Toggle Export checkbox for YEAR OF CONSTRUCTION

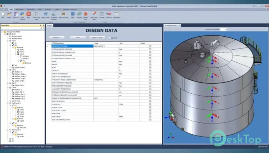pos(150,119)
